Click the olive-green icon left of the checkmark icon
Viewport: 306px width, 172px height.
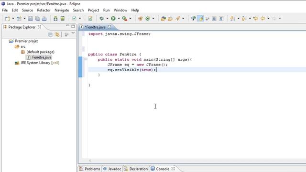tap(63, 19)
